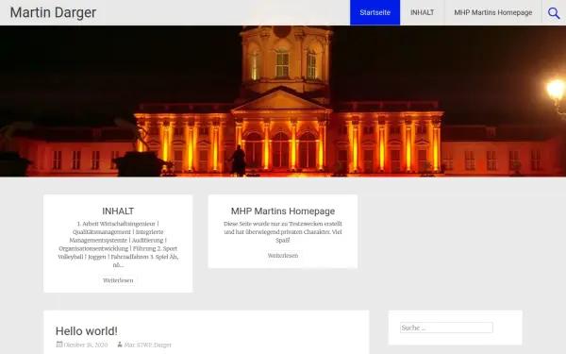Click Weiterlesen in the INHALT card
Image resolution: width=566 pixels, height=354 pixels.
(x=118, y=280)
